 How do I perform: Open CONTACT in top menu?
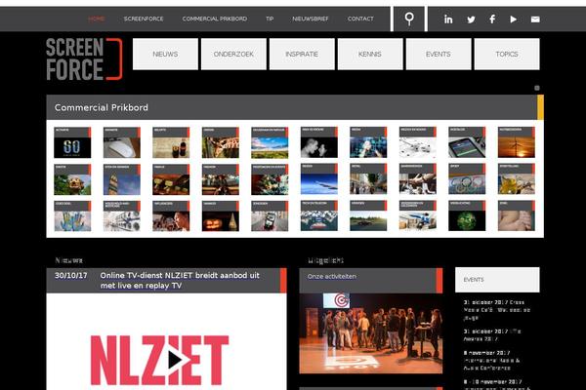point(360,19)
